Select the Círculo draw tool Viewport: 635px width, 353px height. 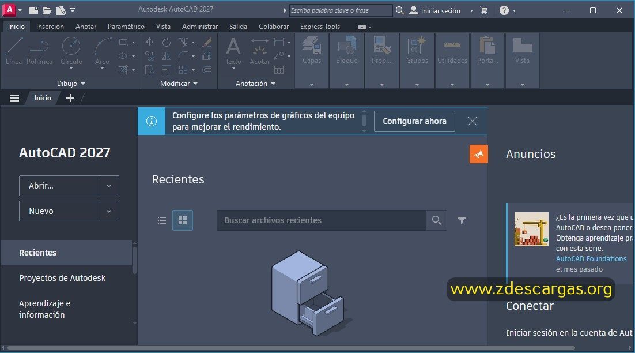[71, 51]
